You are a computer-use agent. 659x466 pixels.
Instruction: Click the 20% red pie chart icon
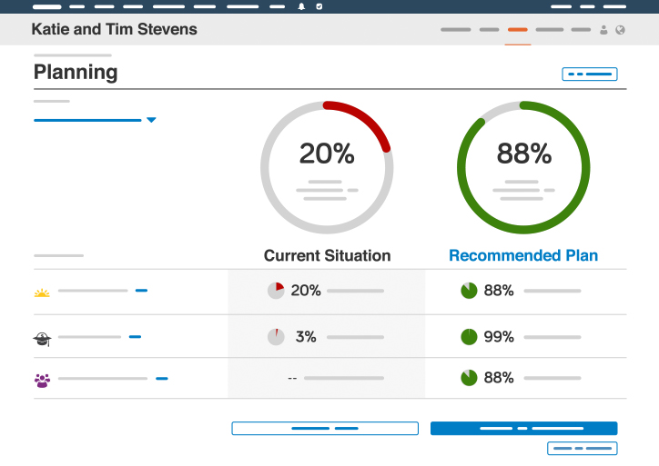(x=276, y=291)
